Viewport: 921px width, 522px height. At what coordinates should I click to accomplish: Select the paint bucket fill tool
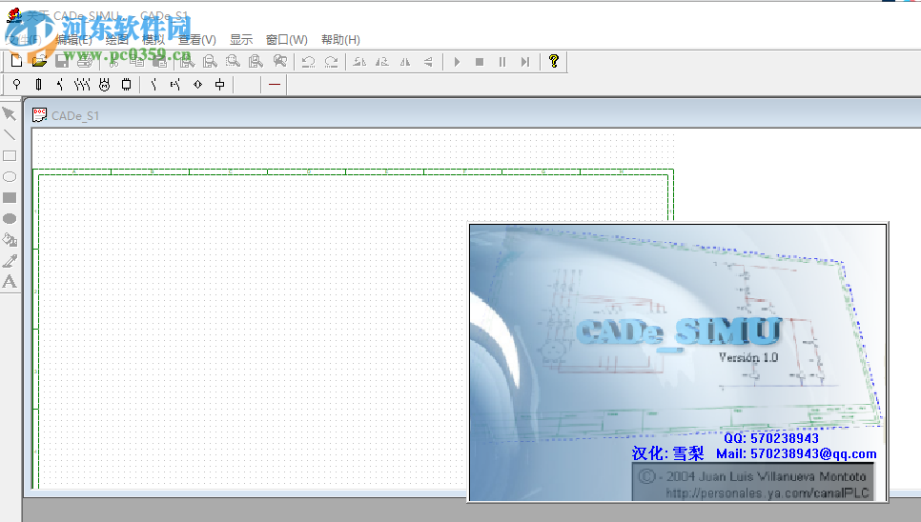click(x=10, y=239)
